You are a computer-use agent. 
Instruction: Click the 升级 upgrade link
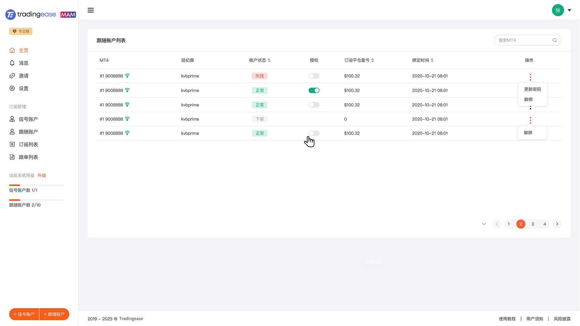point(42,175)
